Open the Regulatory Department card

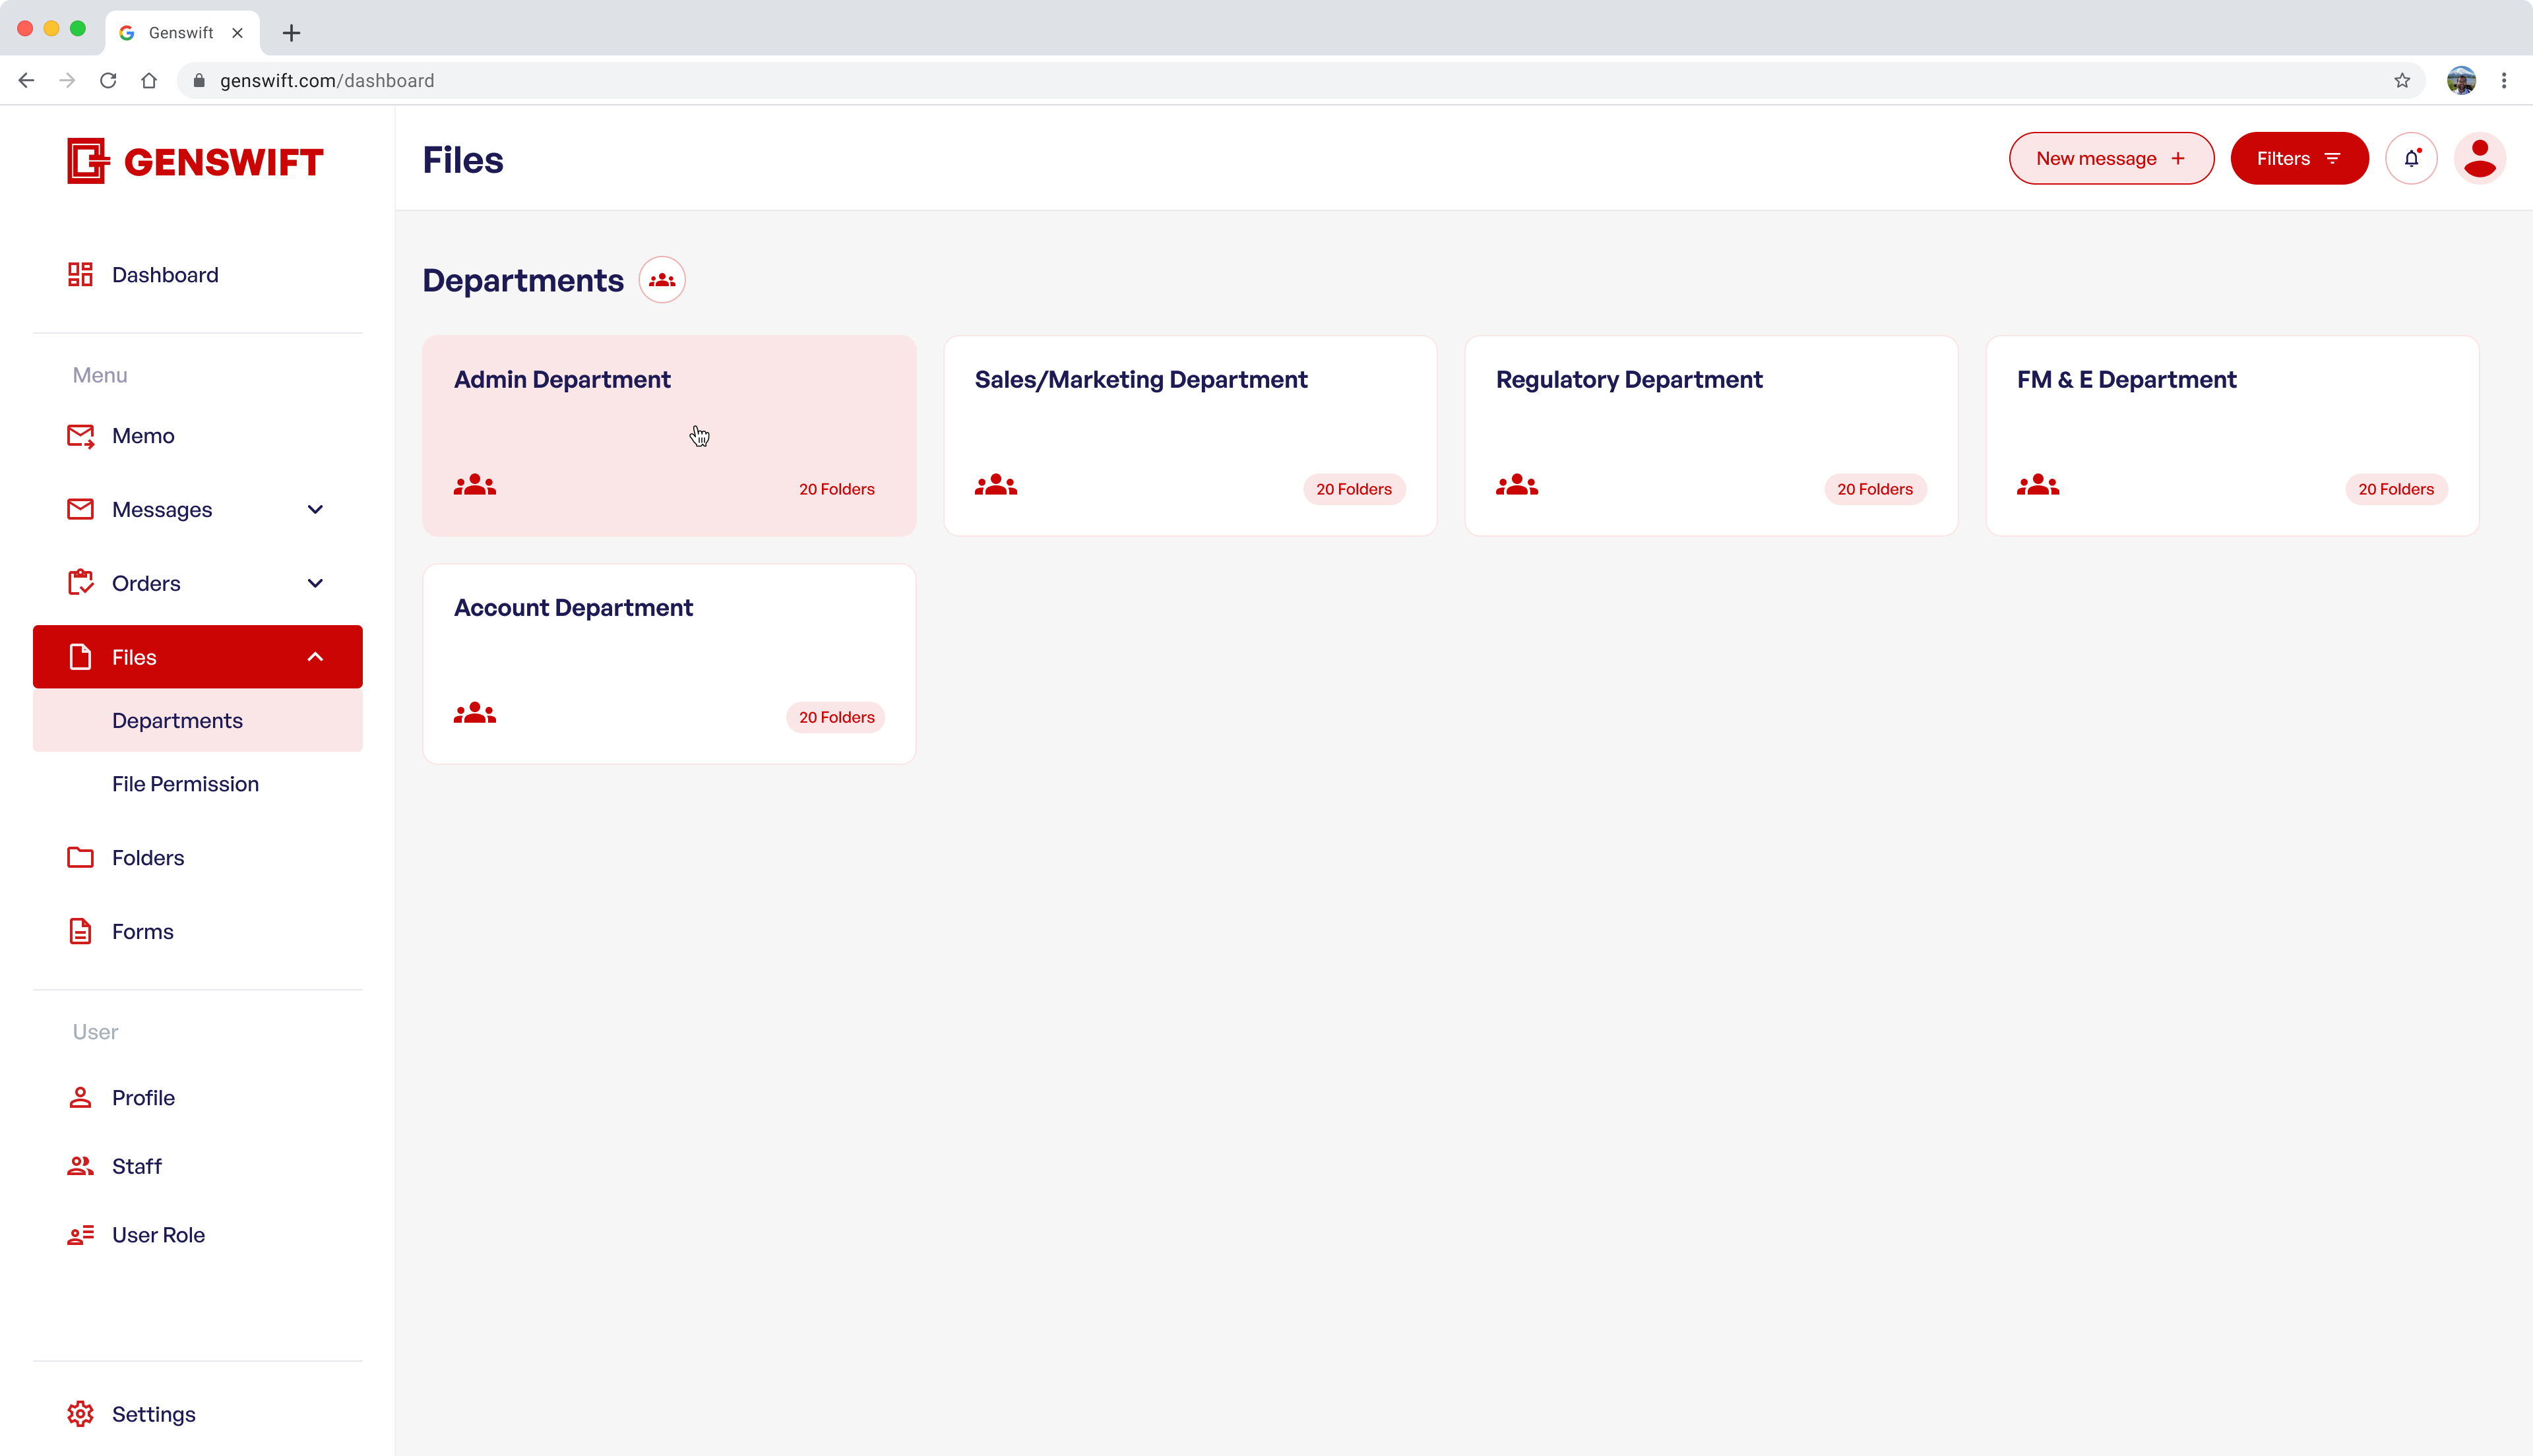point(1710,435)
